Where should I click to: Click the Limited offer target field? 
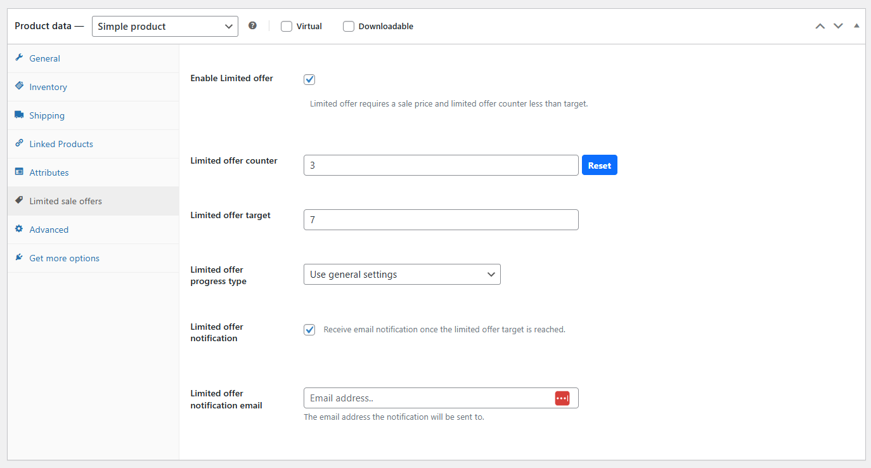click(441, 220)
